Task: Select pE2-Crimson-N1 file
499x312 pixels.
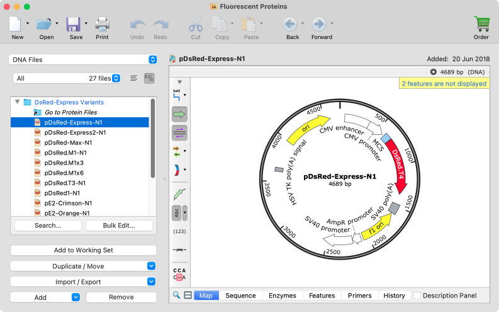Action: (79, 203)
